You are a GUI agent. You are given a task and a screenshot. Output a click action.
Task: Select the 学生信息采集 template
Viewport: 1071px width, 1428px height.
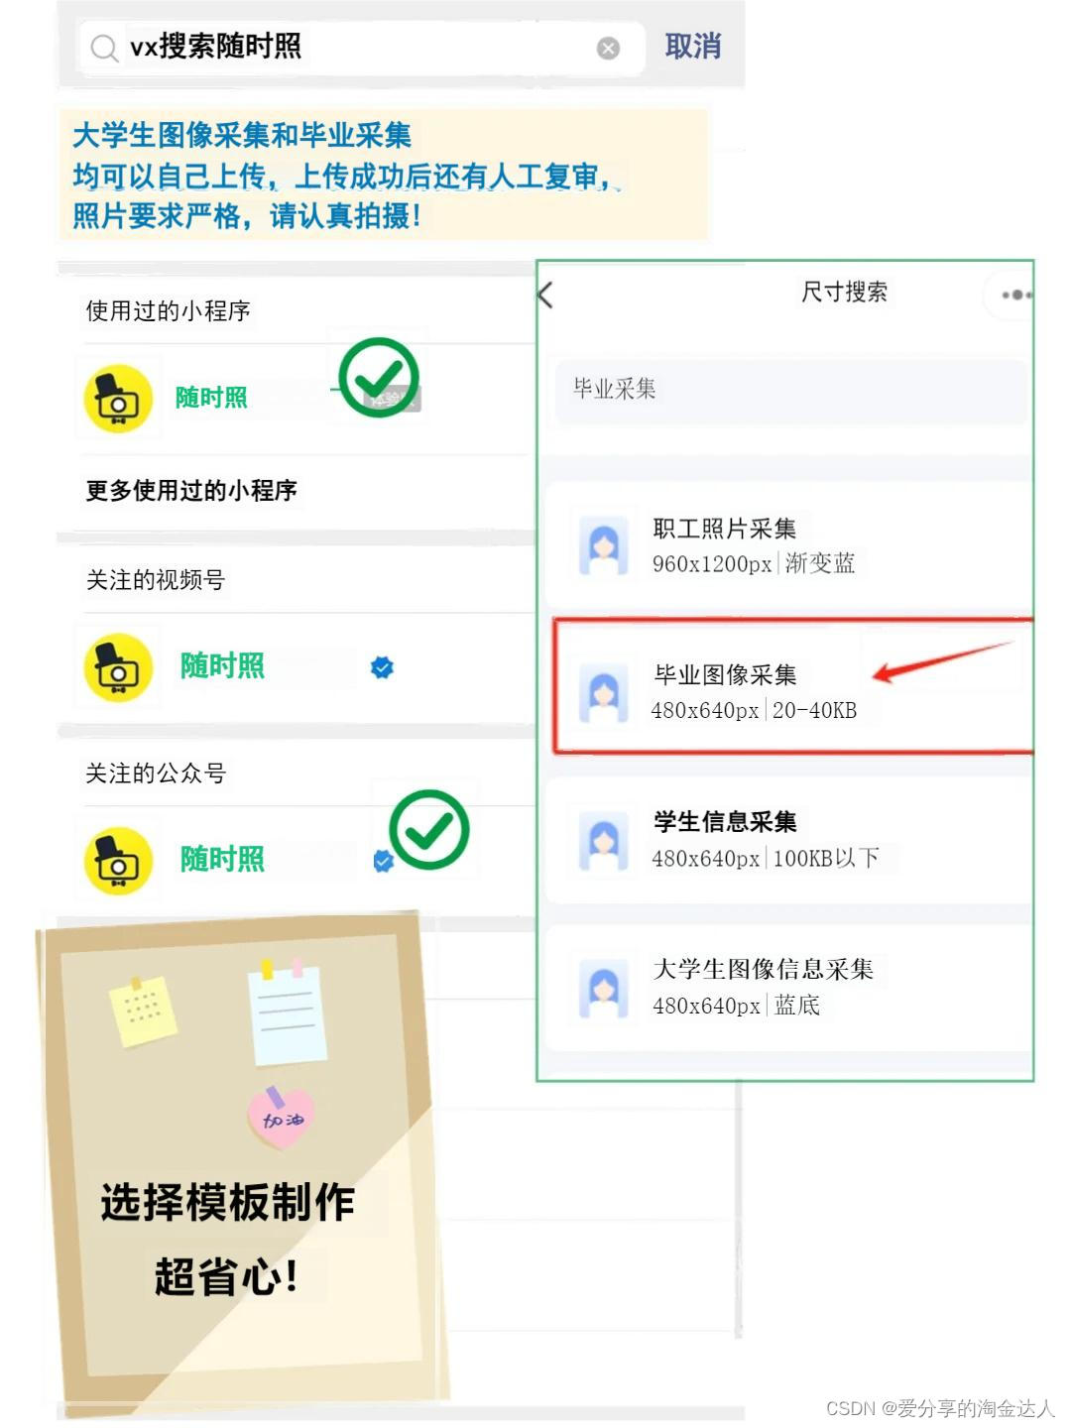[789, 840]
